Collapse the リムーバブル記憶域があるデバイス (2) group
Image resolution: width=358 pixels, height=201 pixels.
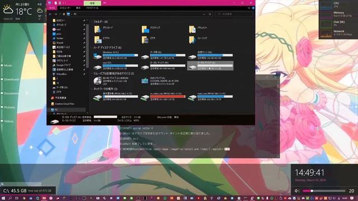(92, 73)
